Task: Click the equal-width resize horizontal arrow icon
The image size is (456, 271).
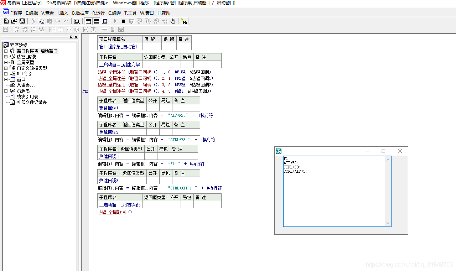Action: click(x=104, y=29)
